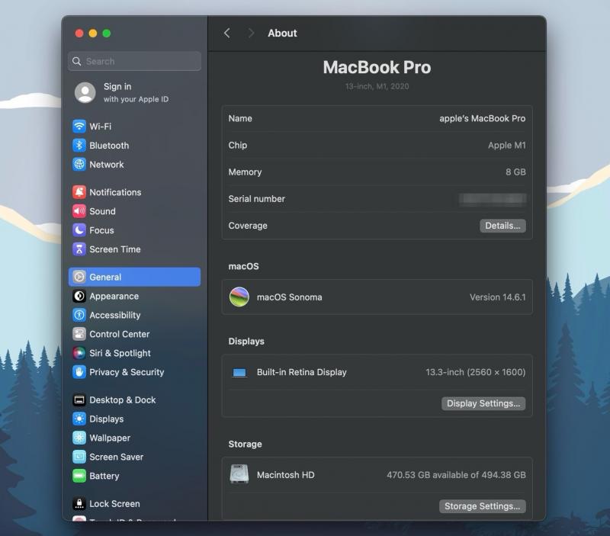Click the 470.53 GB available storage text
This screenshot has width=610, height=536.
coord(456,475)
